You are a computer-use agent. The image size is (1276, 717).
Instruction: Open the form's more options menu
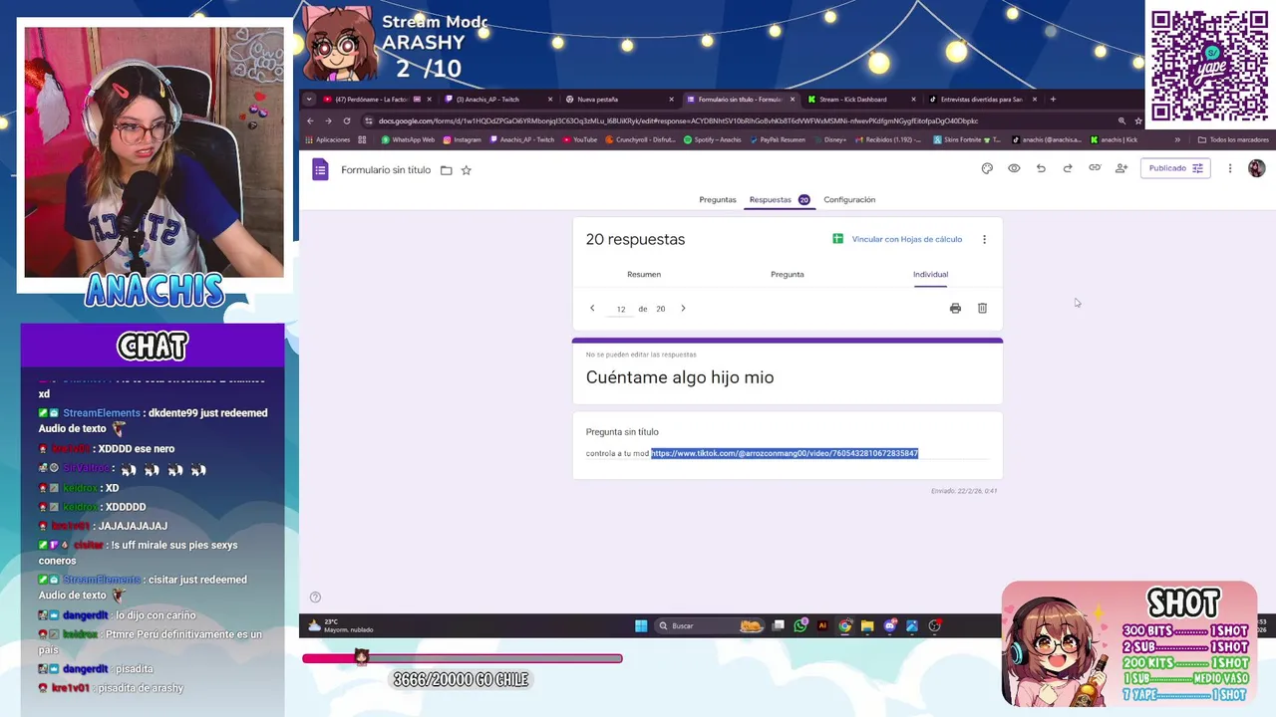click(x=1230, y=168)
